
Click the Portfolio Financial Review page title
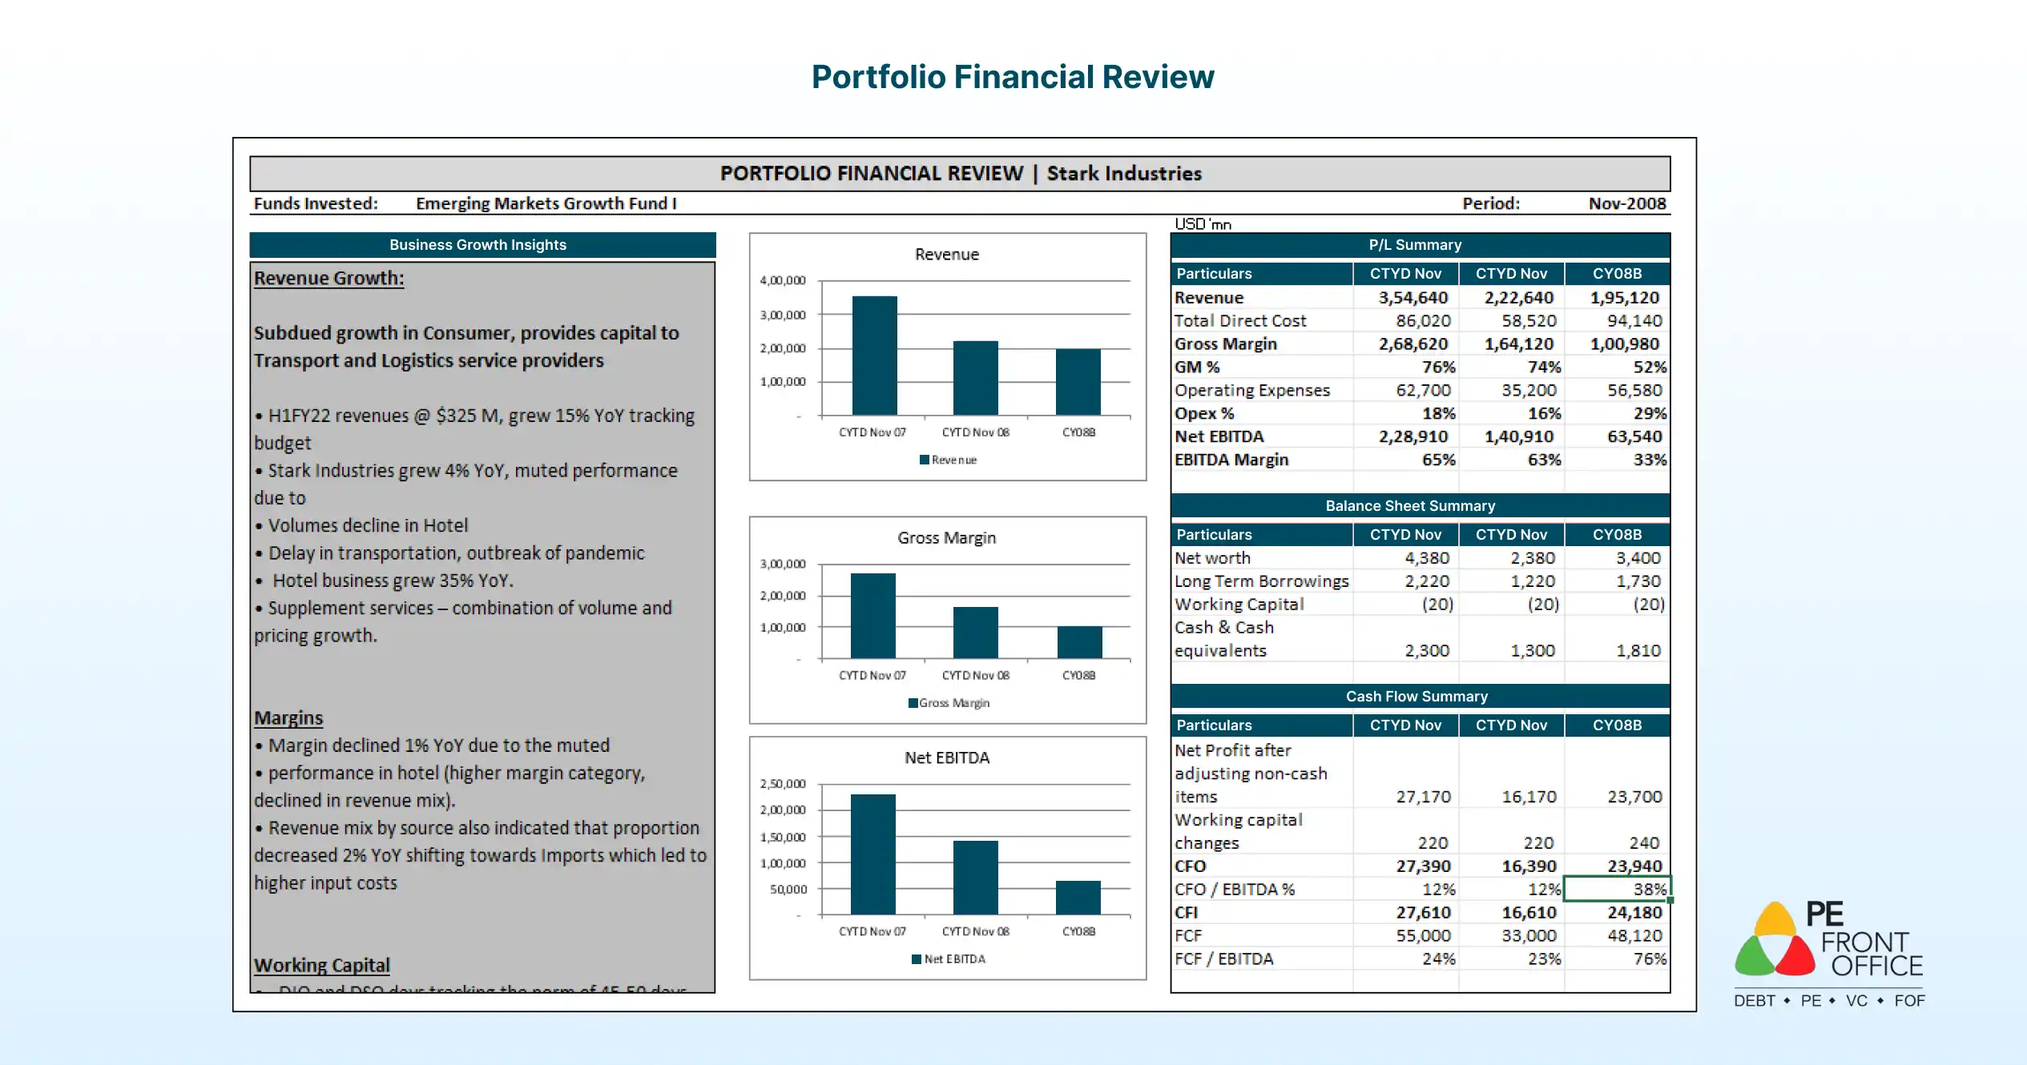click(x=1013, y=77)
